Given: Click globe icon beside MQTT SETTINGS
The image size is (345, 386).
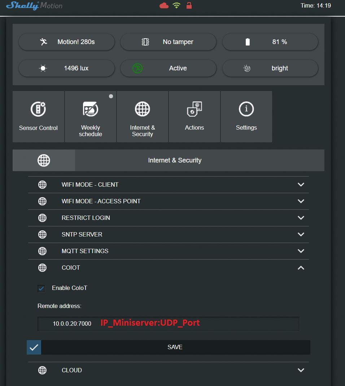Looking at the screenshot, I should coord(42,251).
